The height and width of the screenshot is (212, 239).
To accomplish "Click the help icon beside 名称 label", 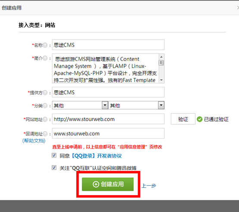I will click(x=45, y=45).
